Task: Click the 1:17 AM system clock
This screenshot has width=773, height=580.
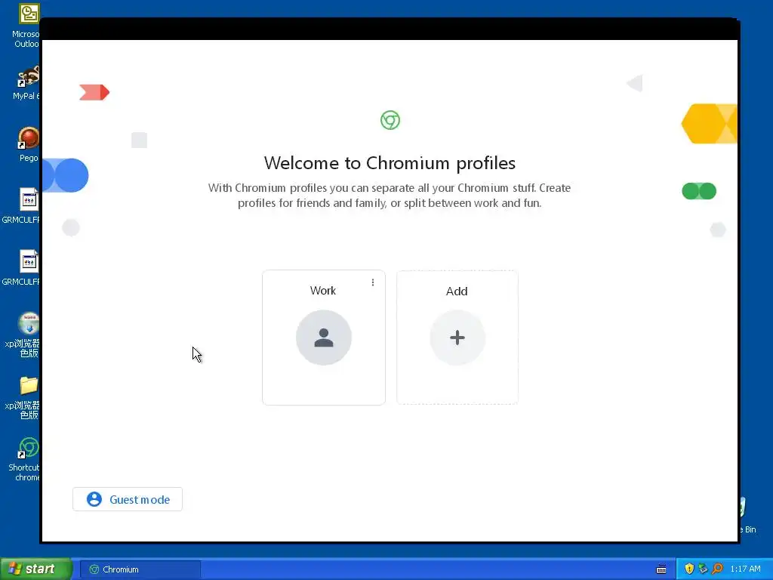Action: click(x=745, y=569)
